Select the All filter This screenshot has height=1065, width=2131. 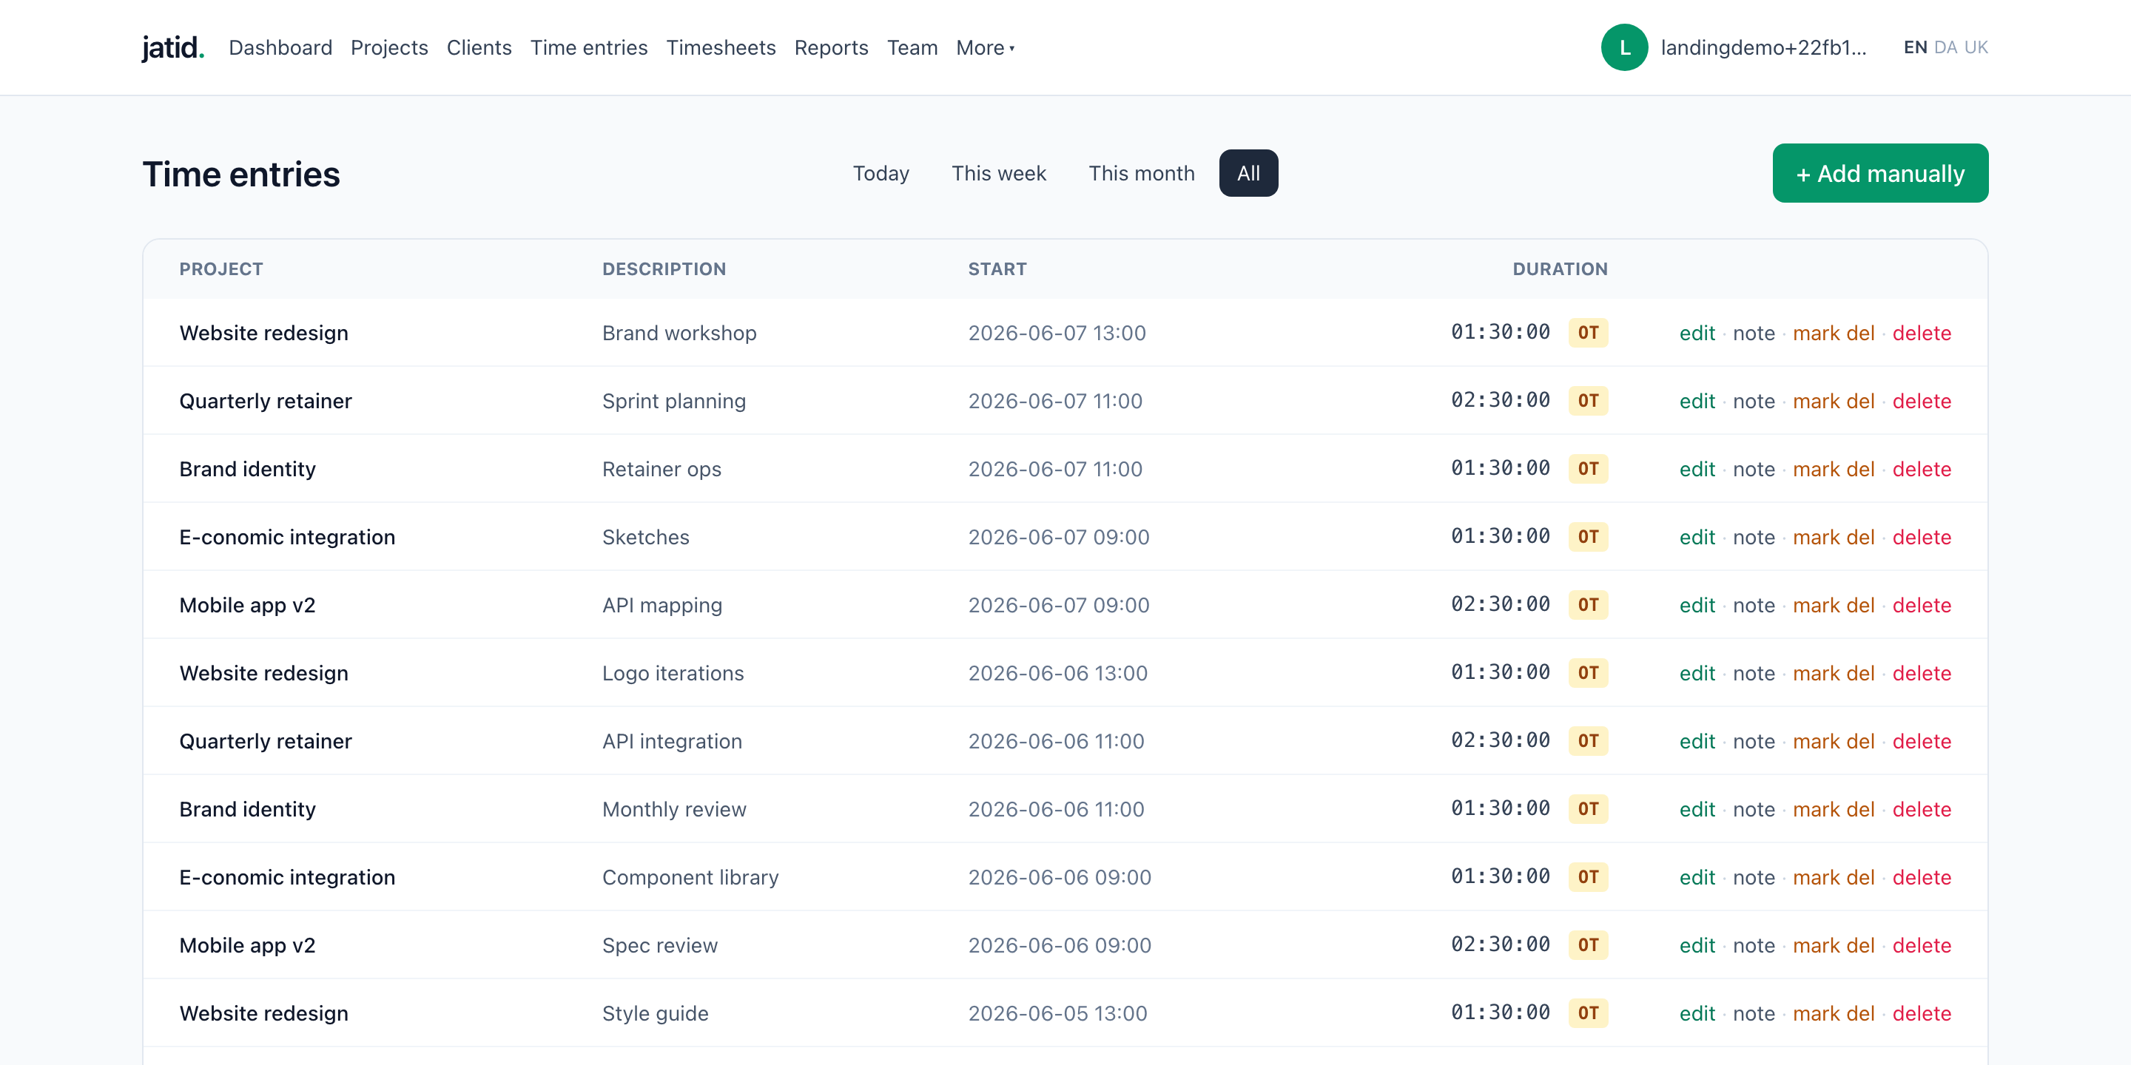coord(1248,173)
